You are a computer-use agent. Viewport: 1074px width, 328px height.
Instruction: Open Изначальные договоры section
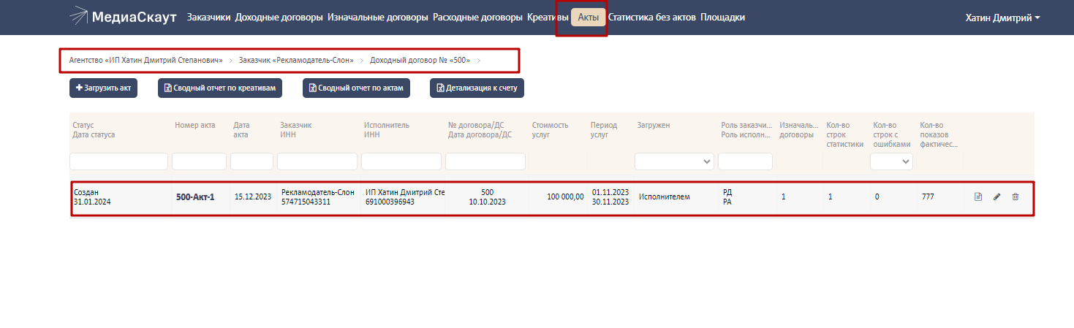tap(378, 17)
